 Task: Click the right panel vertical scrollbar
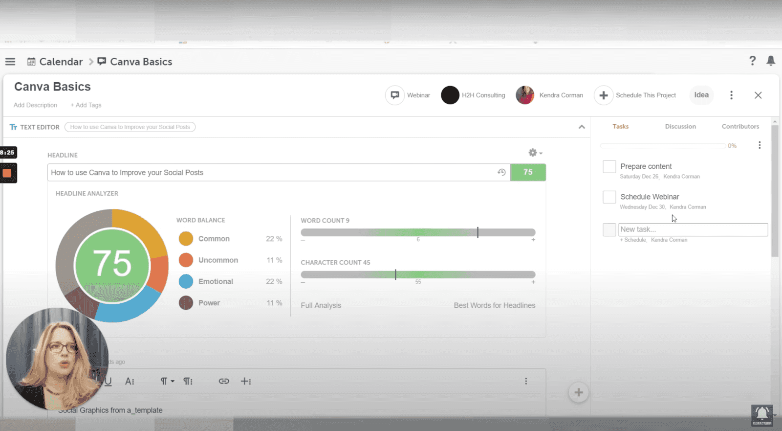coord(775,191)
